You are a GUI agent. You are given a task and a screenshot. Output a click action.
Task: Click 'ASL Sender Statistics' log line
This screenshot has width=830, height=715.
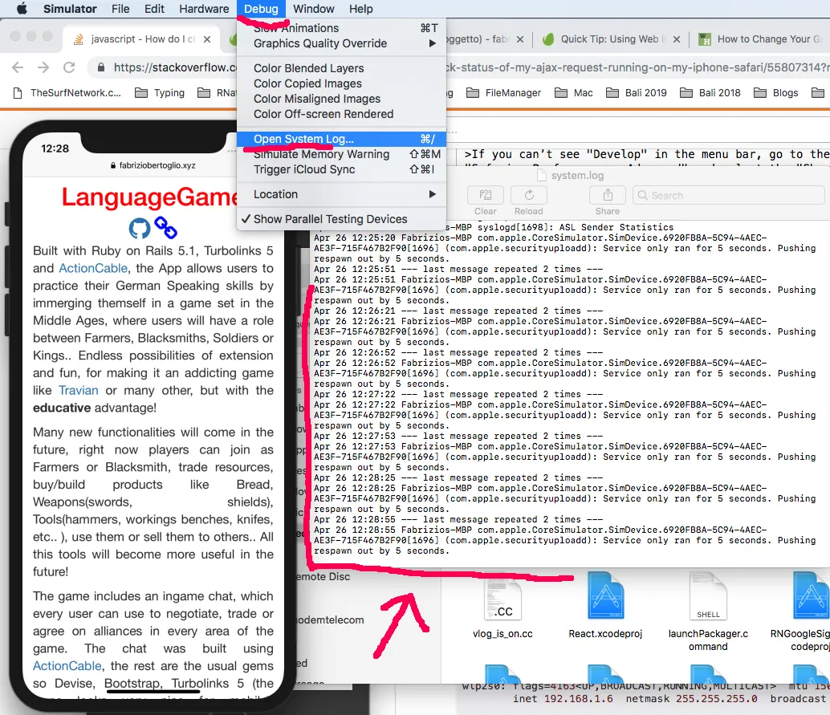[616, 227]
